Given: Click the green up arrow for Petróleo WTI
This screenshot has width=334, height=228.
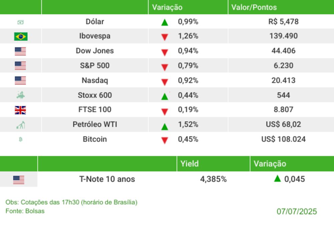Looking at the screenshot, I should [x=164, y=126].
